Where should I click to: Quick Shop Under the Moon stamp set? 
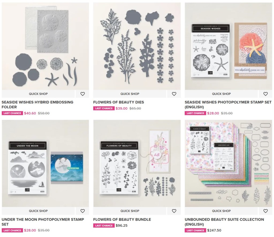click(x=38, y=211)
